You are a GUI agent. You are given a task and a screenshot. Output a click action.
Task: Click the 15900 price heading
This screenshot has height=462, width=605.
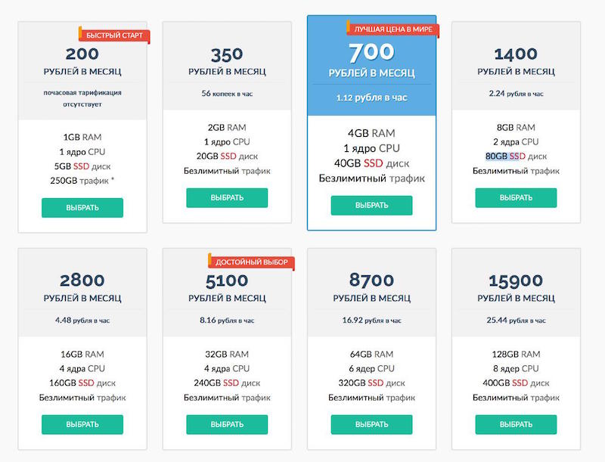tap(516, 281)
